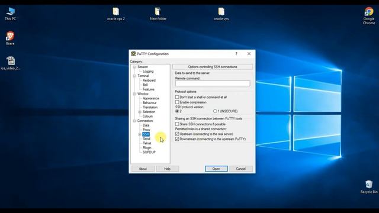
Task: Select SUPDUP category
Action: [x=149, y=152]
